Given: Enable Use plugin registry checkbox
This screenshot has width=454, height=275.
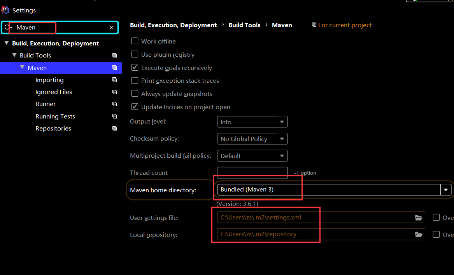Looking at the screenshot, I should click(135, 54).
